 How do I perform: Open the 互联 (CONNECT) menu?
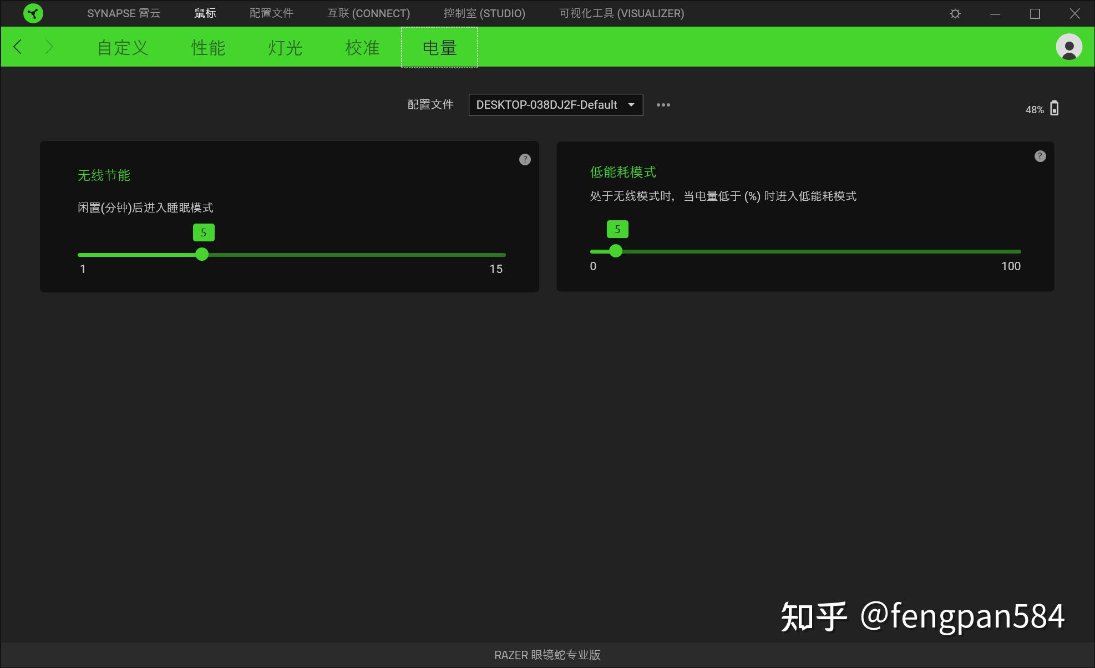tap(368, 13)
